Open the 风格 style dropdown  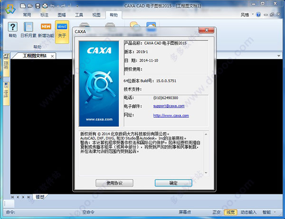tap(247, 15)
